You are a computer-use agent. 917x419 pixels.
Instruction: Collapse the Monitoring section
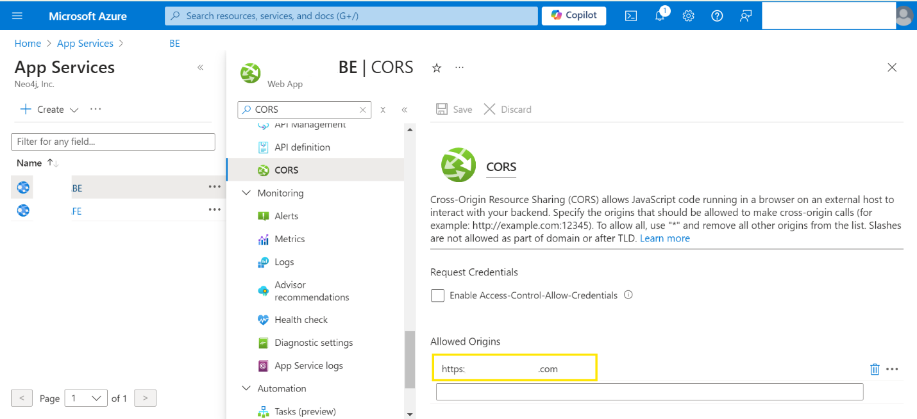click(246, 193)
